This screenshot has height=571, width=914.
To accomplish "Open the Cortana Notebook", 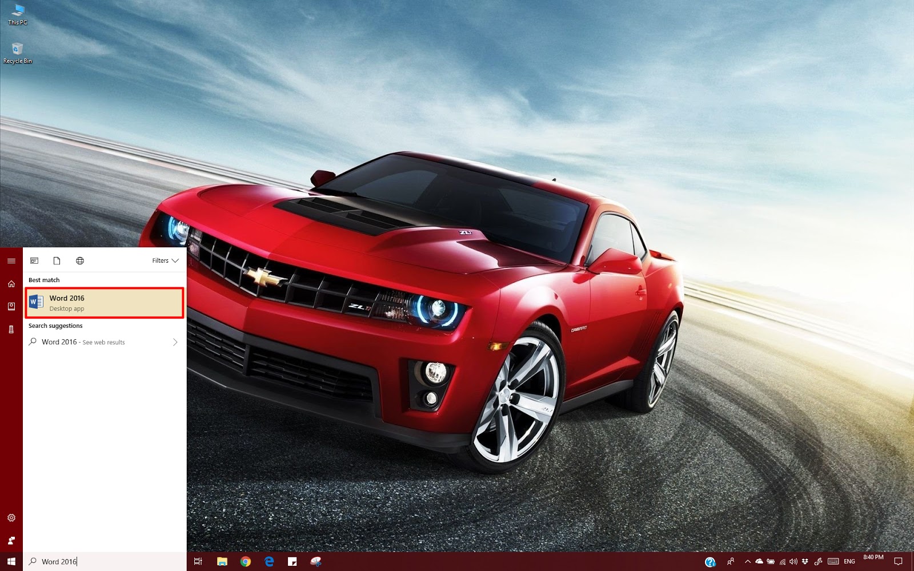I will tap(11, 307).
